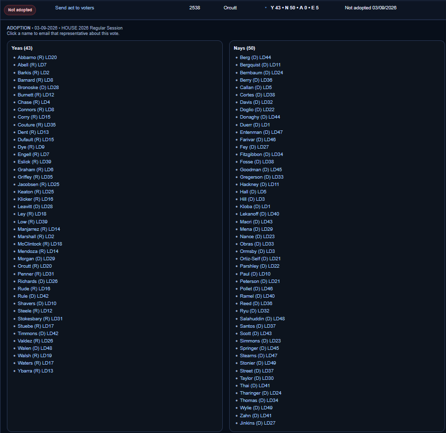Email Abbarno (R) LD20
446x433 pixels.
pyautogui.click(x=37, y=58)
